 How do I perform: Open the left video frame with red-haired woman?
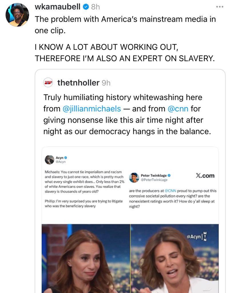pos(86,258)
